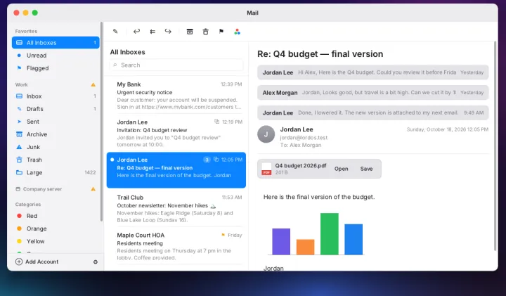Click the budget bar chart image
This screenshot has height=296, width=506.
[317, 233]
